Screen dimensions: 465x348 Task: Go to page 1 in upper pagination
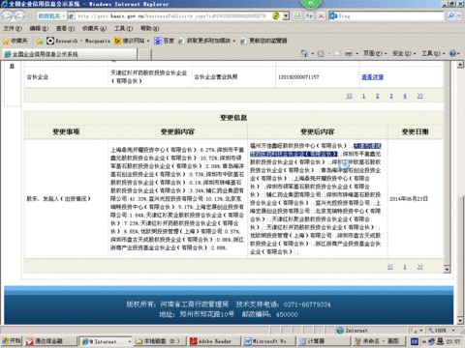coord(363,96)
